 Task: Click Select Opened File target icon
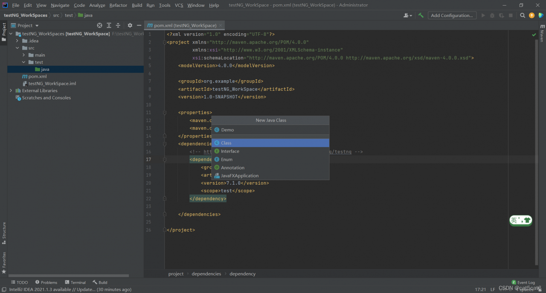pyautogui.click(x=99, y=26)
